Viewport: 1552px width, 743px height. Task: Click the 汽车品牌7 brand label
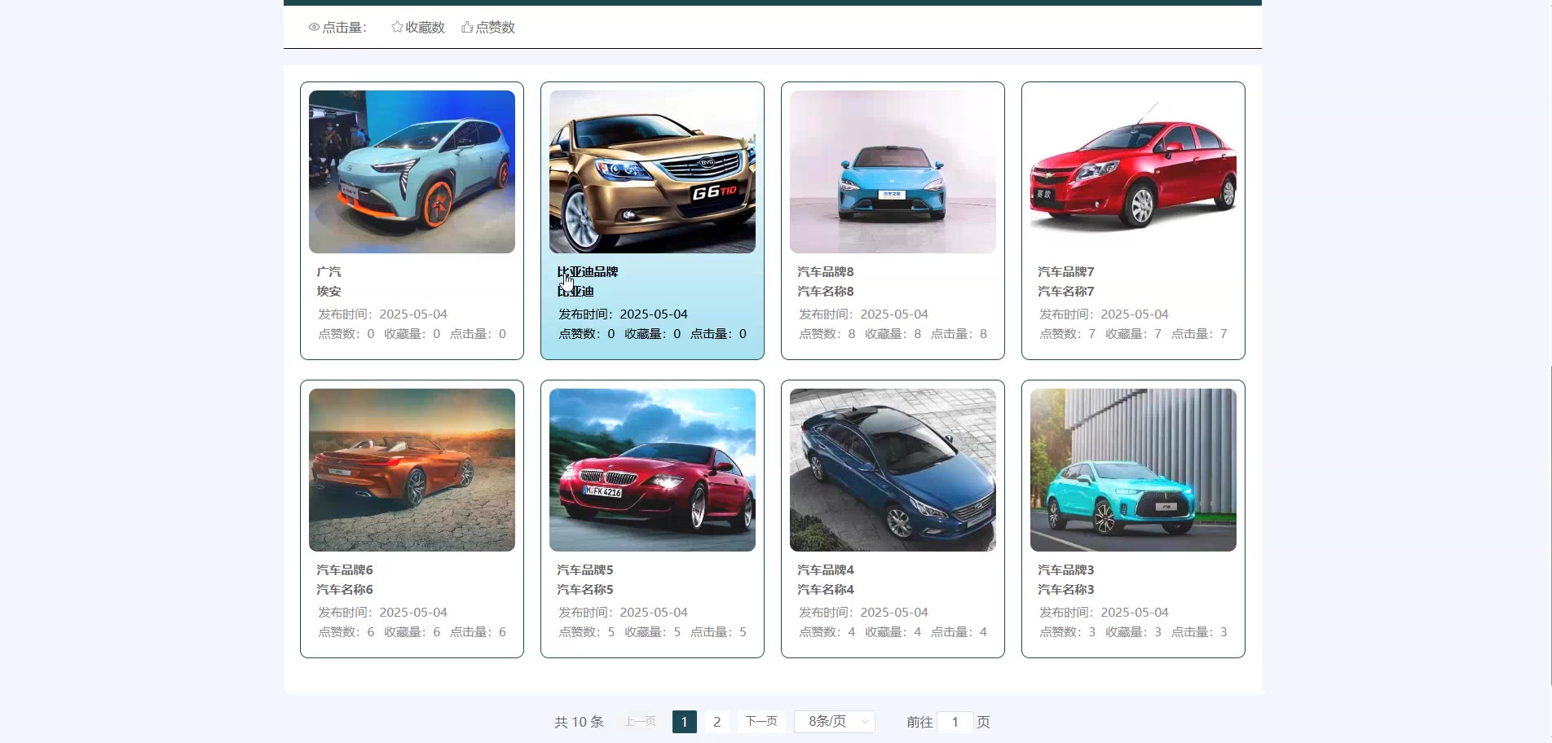coord(1066,272)
